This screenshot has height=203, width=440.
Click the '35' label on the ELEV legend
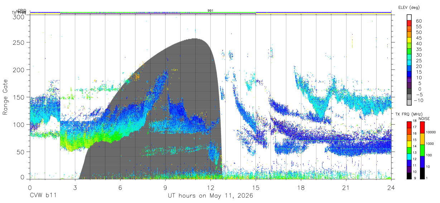(x=419, y=49)
